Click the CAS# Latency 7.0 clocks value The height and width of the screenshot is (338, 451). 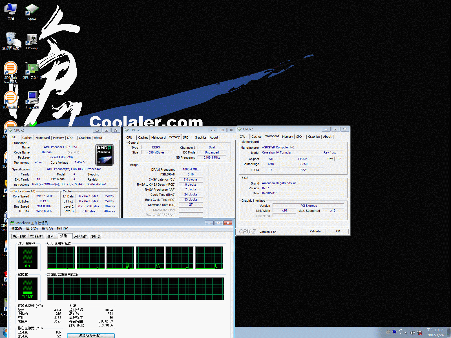coord(191,180)
